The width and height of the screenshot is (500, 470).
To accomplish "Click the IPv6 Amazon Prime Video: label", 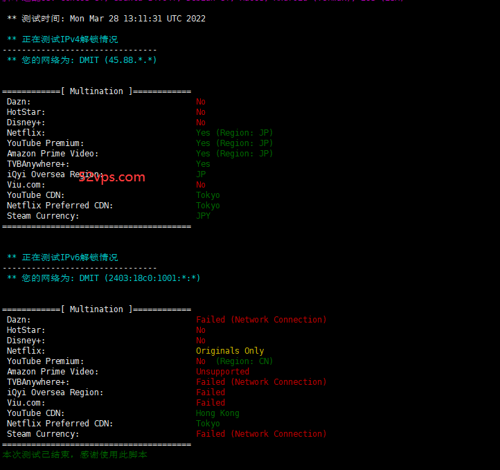I will tap(53, 372).
